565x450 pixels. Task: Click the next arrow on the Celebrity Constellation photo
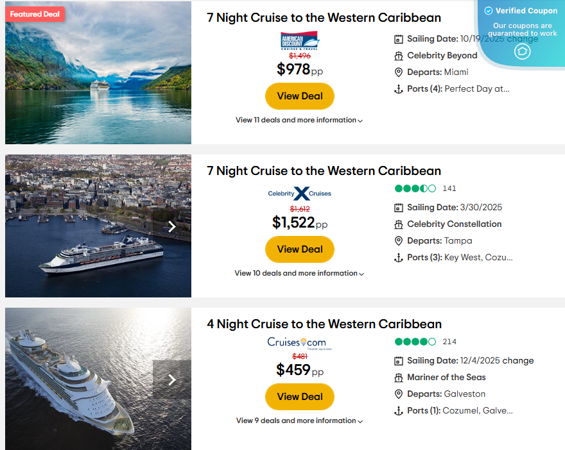[x=171, y=226]
